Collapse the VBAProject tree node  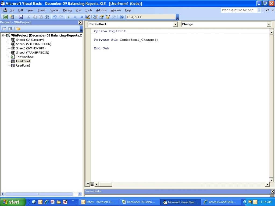pos(3,35)
